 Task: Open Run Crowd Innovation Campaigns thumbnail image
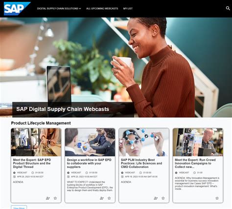click(x=198, y=142)
